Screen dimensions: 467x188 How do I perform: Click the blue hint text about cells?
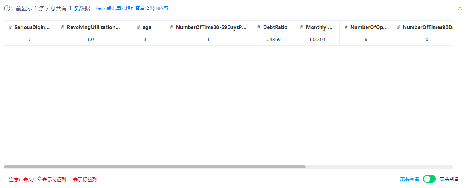(132, 8)
